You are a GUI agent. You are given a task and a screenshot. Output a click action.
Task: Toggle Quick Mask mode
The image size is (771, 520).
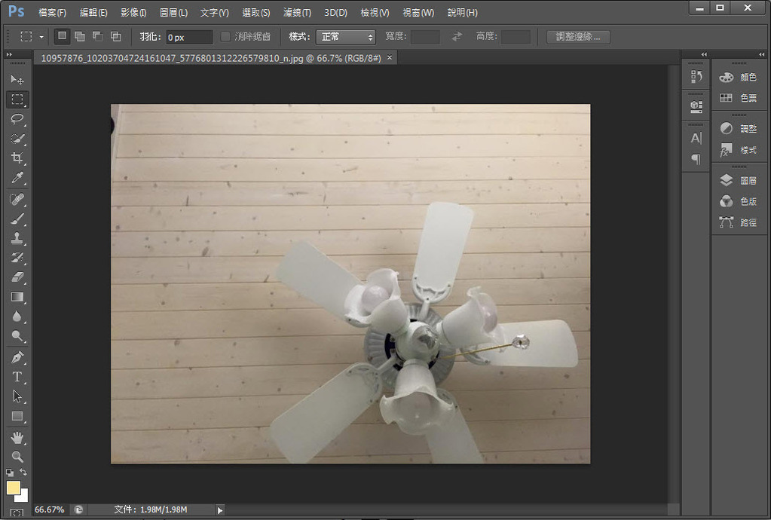tap(17, 513)
